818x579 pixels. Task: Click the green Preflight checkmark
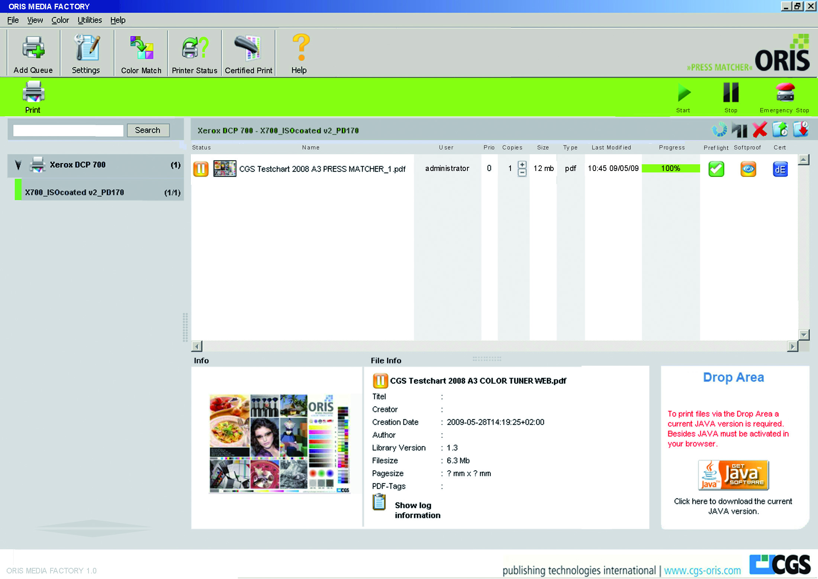[716, 169]
